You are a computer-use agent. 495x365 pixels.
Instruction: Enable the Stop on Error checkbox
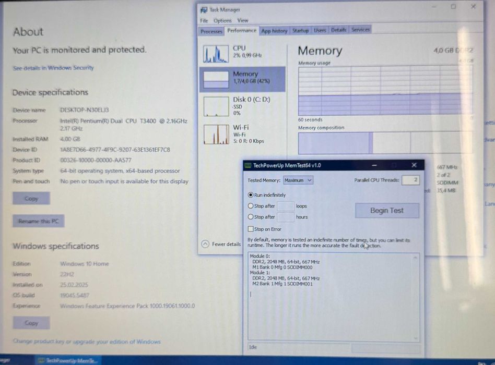pyautogui.click(x=251, y=229)
